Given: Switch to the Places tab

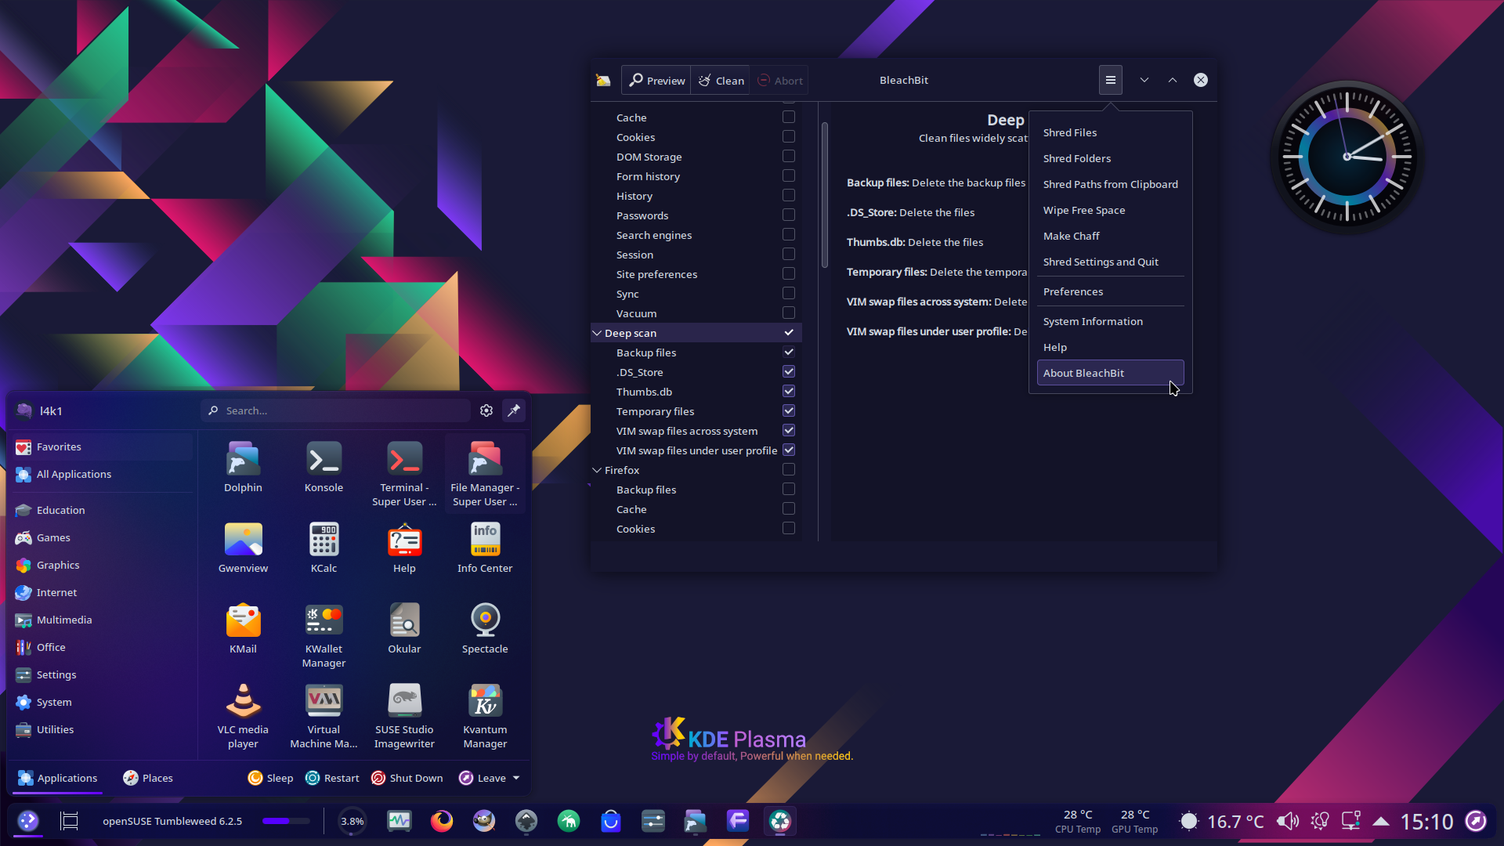Looking at the screenshot, I should (147, 778).
